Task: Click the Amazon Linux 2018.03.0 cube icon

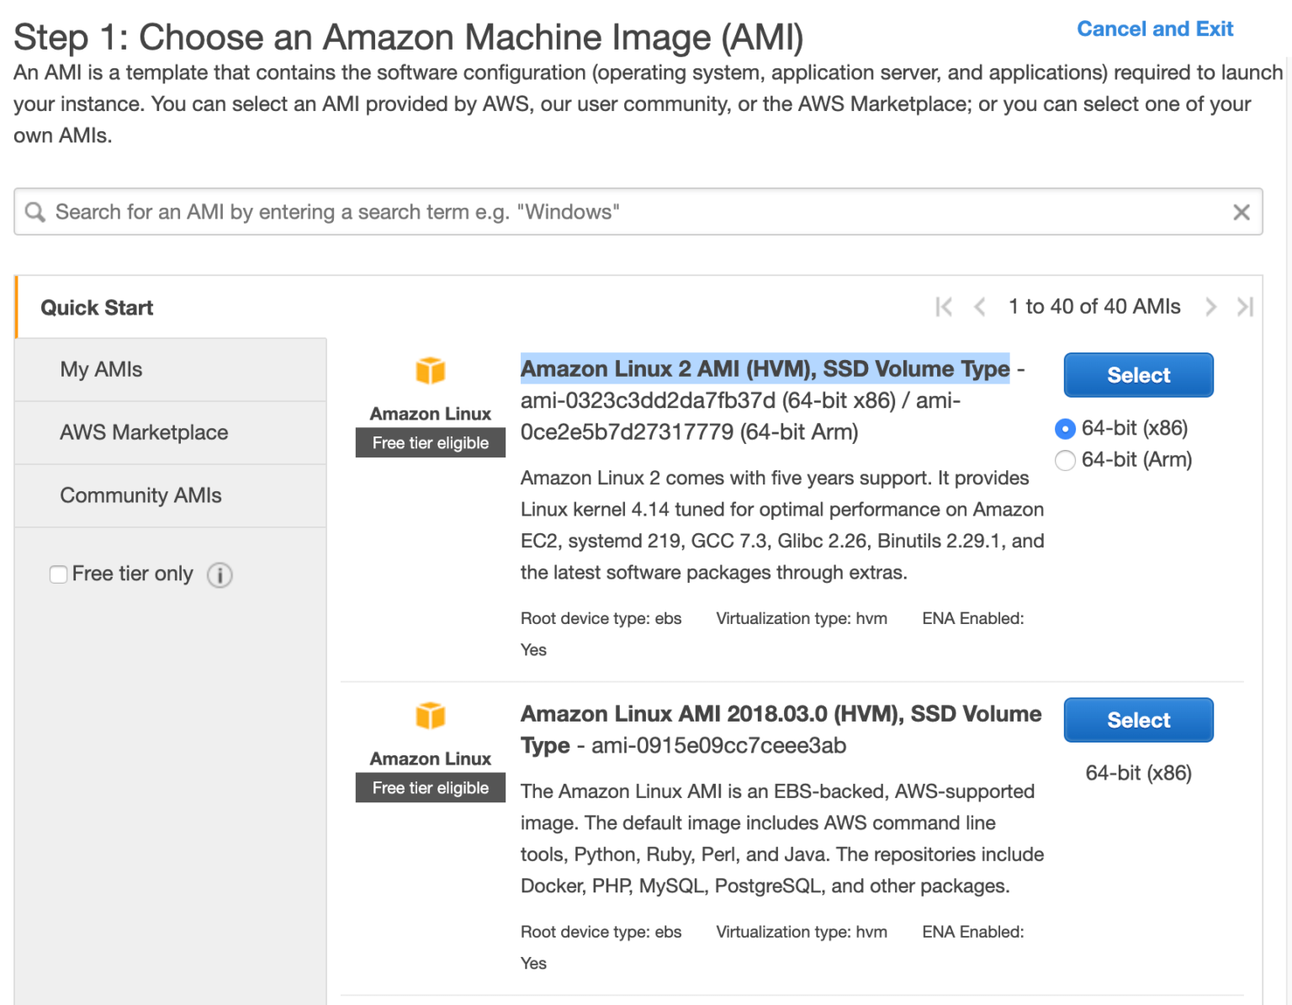Action: (x=430, y=716)
